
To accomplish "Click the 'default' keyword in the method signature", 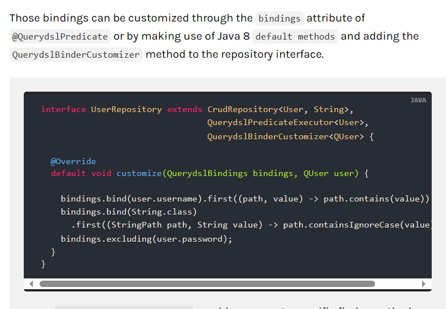I will click(68, 173).
